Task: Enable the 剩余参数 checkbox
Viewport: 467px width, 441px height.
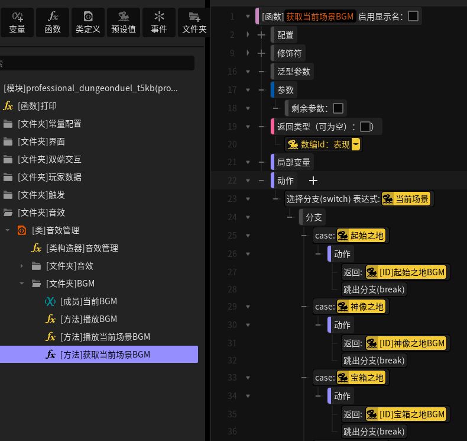Action: (x=338, y=108)
